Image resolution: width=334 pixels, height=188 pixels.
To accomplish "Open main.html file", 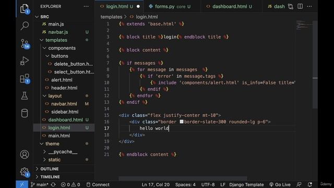I will 64,136.
